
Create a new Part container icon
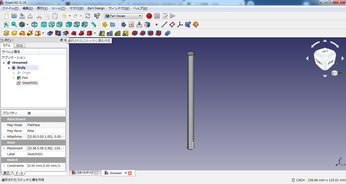point(105,25)
